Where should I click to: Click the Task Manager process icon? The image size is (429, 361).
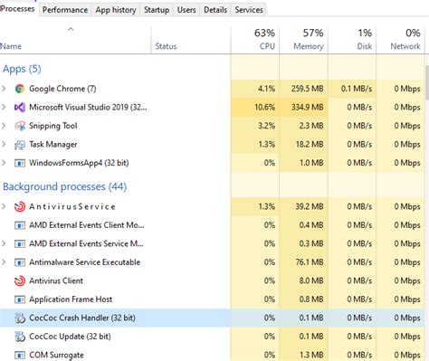click(20, 145)
